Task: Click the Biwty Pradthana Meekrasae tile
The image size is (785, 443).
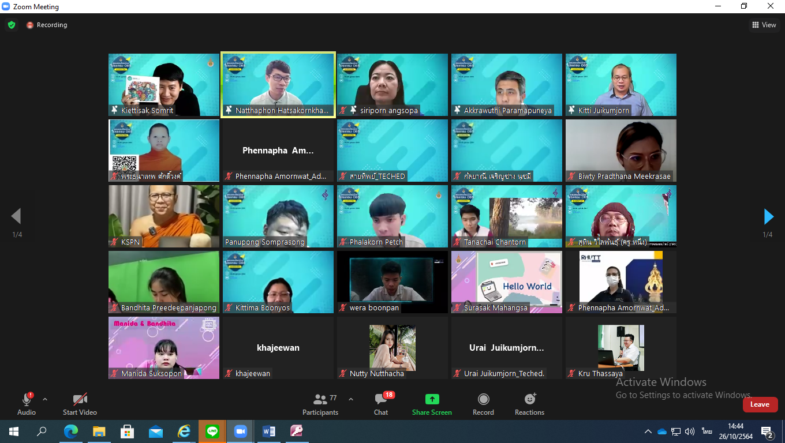Action: click(621, 151)
